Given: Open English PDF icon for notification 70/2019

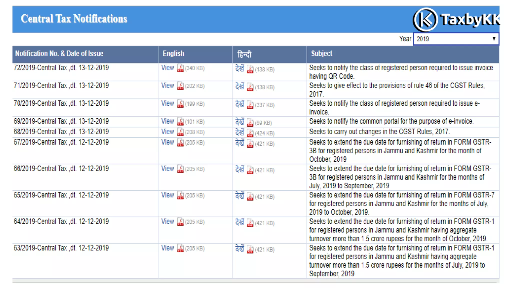Looking at the screenshot, I should pos(180,104).
